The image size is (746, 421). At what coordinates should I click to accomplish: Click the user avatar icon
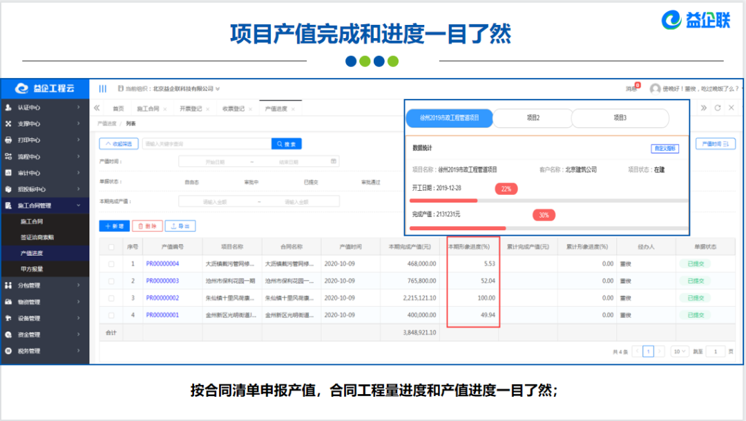(x=655, y=88)
